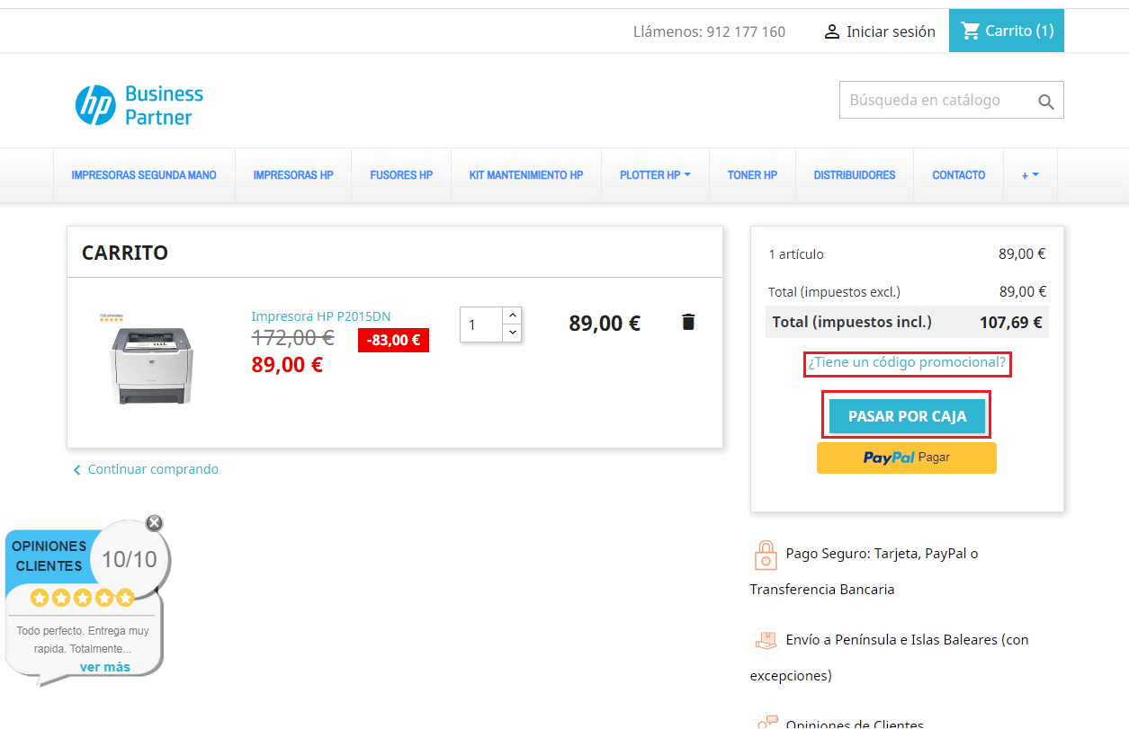
Task: Increase quantity with the up arrow
Action: click(x=512, y=316)
